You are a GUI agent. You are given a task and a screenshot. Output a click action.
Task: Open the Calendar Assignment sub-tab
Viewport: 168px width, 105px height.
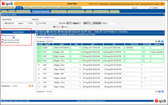click(76, 12)
